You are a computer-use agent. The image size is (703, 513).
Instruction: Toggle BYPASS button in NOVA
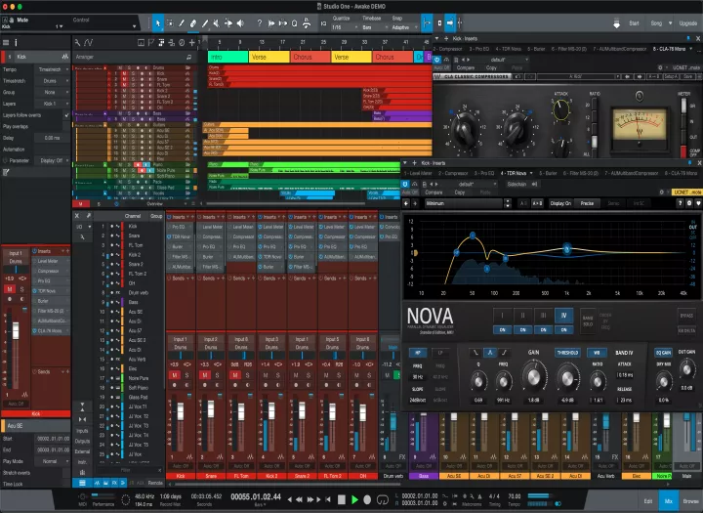coord(686,316)
